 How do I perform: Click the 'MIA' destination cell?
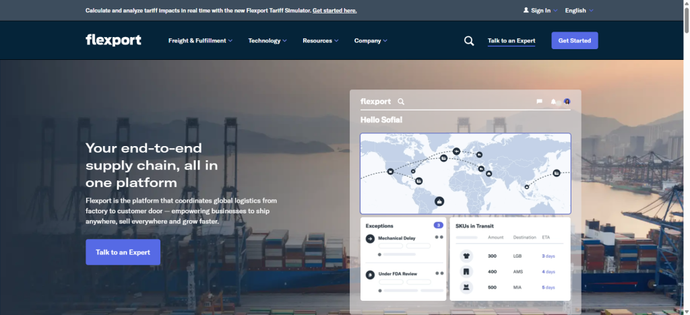(517, 288)
